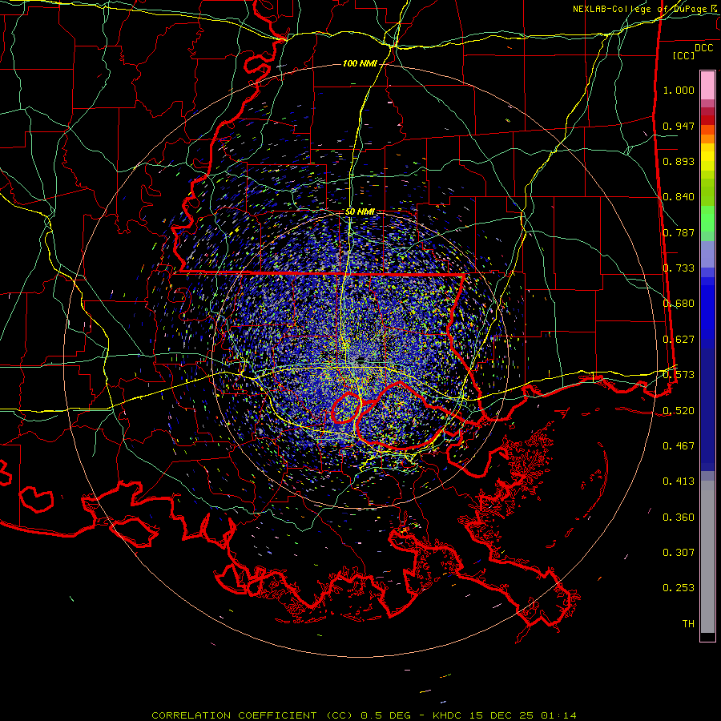This screenshot has width=721, height=721.
Task: Click the 0.307 scale value
Action: coord(679,553)
